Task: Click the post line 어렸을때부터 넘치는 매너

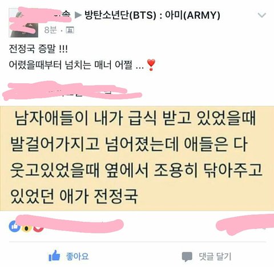Action: pos(70,65)
